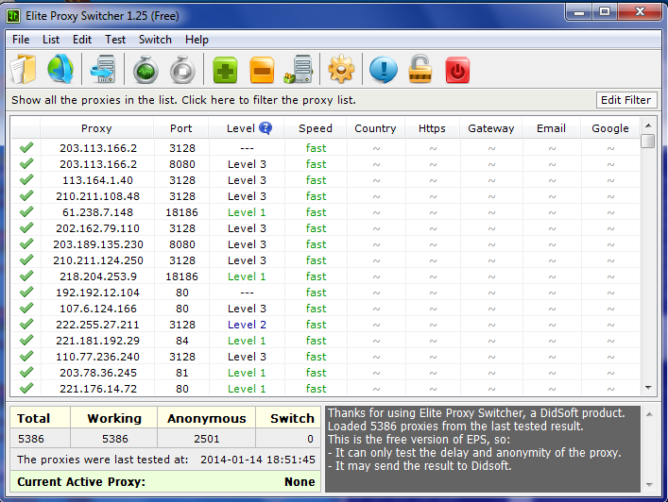The height and width of the screenshot is (502, 668).
Task: Open proxy list file folder icon
Action: [x=24, y=69]
